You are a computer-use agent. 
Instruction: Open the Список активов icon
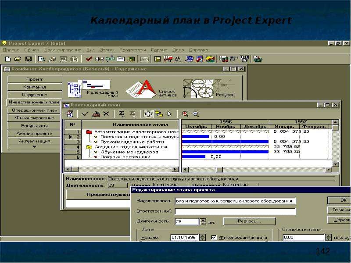click(x=151, y=89)
